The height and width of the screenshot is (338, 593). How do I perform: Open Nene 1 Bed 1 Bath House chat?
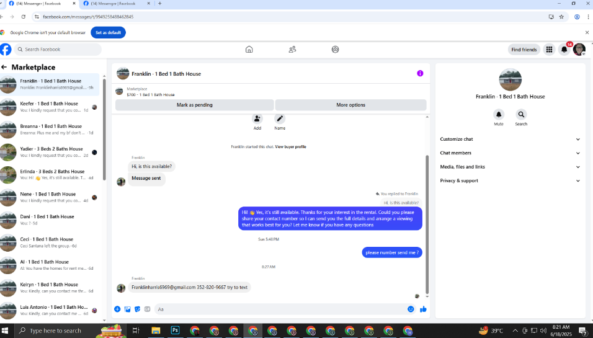tap(50, 197)
